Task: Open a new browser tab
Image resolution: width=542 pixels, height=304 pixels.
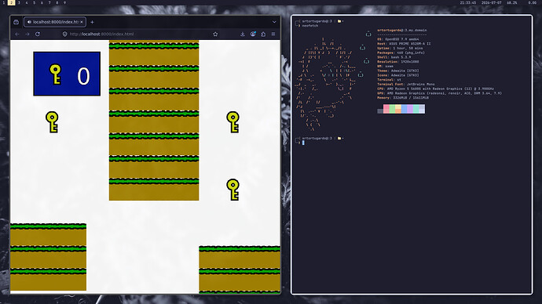Action: [x=92, y=22]
